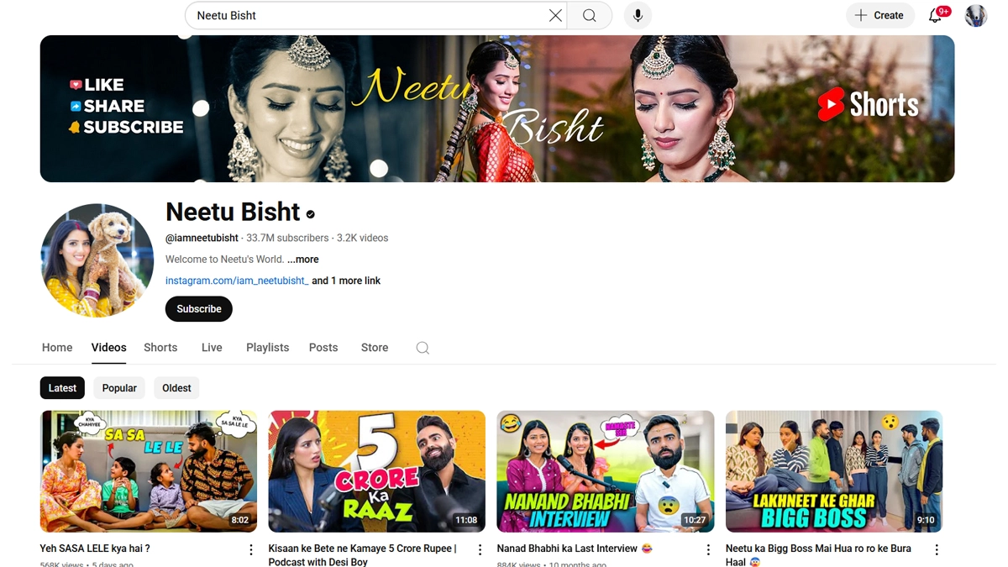Viewport: 1008px width, 567px height.
Task: Select the Oldest sort chip
Action: pos(176,388)
